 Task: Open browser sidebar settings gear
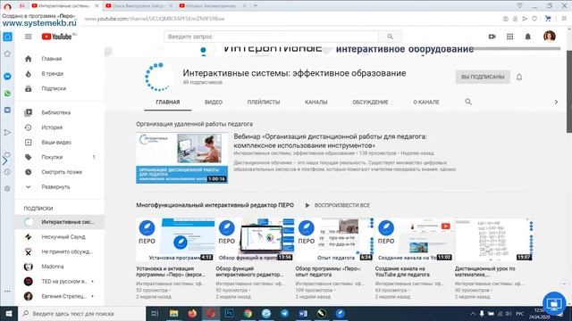pos(7,188)
